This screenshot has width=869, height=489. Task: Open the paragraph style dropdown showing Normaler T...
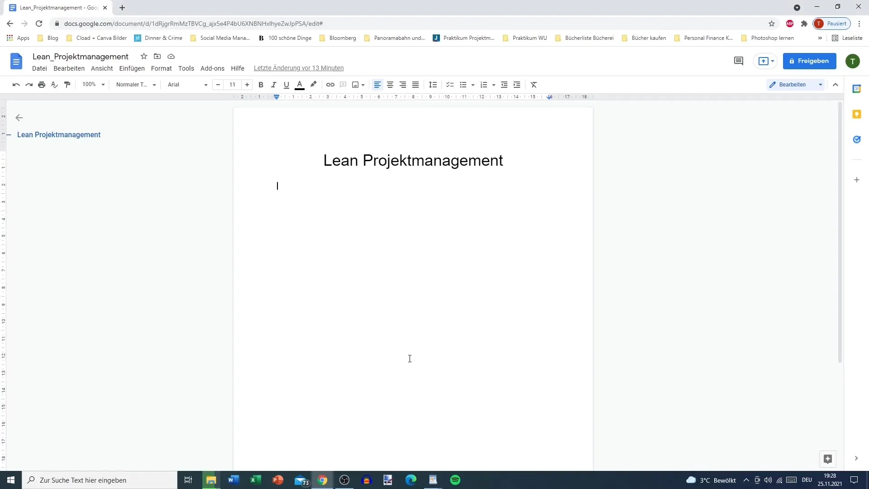click(x=134, y=84)
